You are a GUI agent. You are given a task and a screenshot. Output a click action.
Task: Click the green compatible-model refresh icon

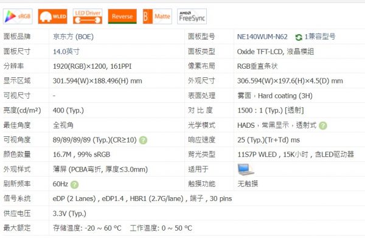click(x=299, y=37)
